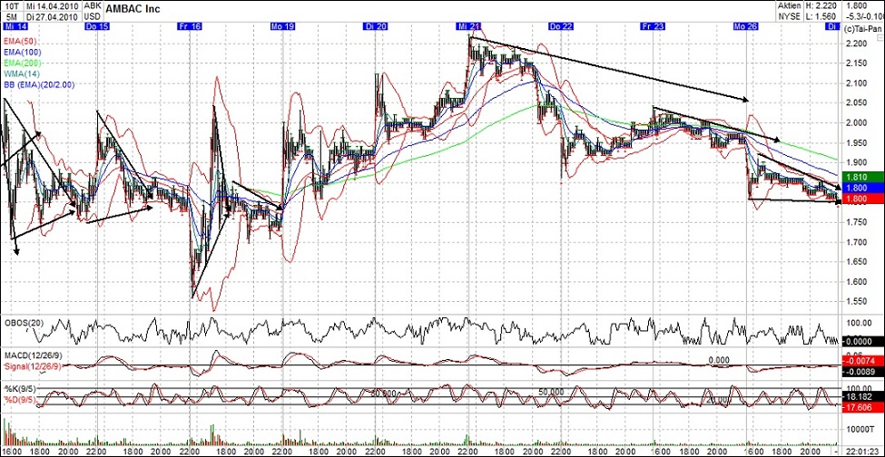This screenshot has height=457, width=885.
Task: Click the %D(9/5) stochastic label
Action: (19, 400)
